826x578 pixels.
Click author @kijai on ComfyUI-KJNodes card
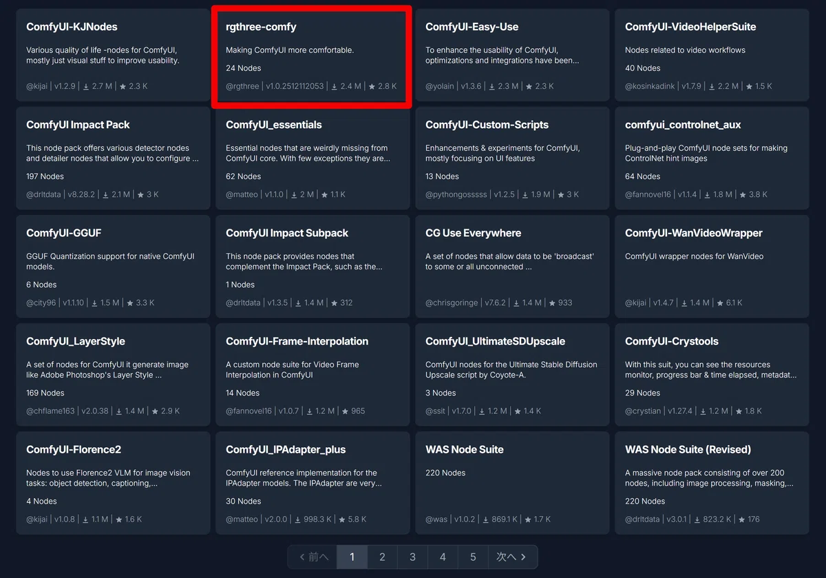pyautogui.click(x=38, y=87)
